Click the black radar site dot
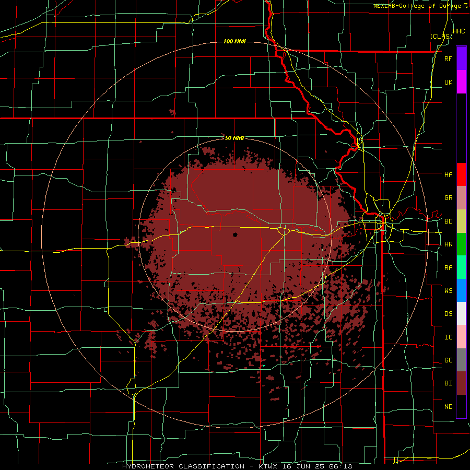 point(235,234)
